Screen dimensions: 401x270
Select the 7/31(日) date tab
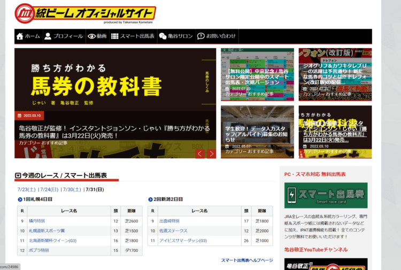pyautogui.click(x=95, y=189)
